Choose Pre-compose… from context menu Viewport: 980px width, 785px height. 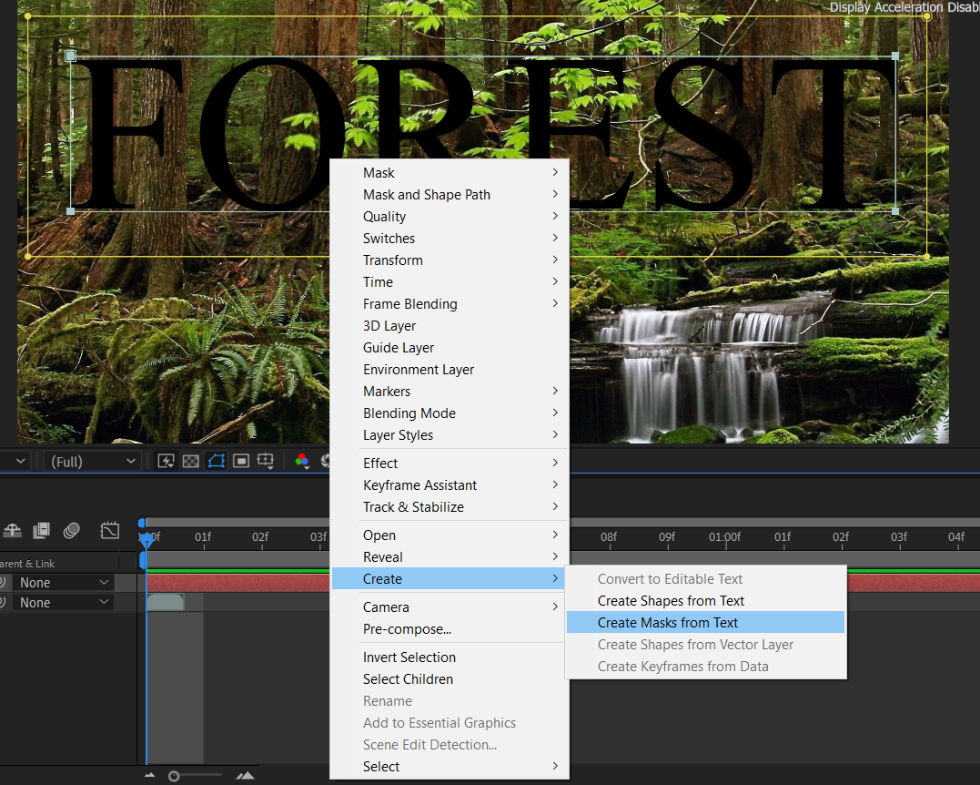[450, 629]
